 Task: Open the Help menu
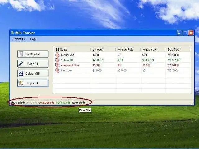click(x=33, y=39)
